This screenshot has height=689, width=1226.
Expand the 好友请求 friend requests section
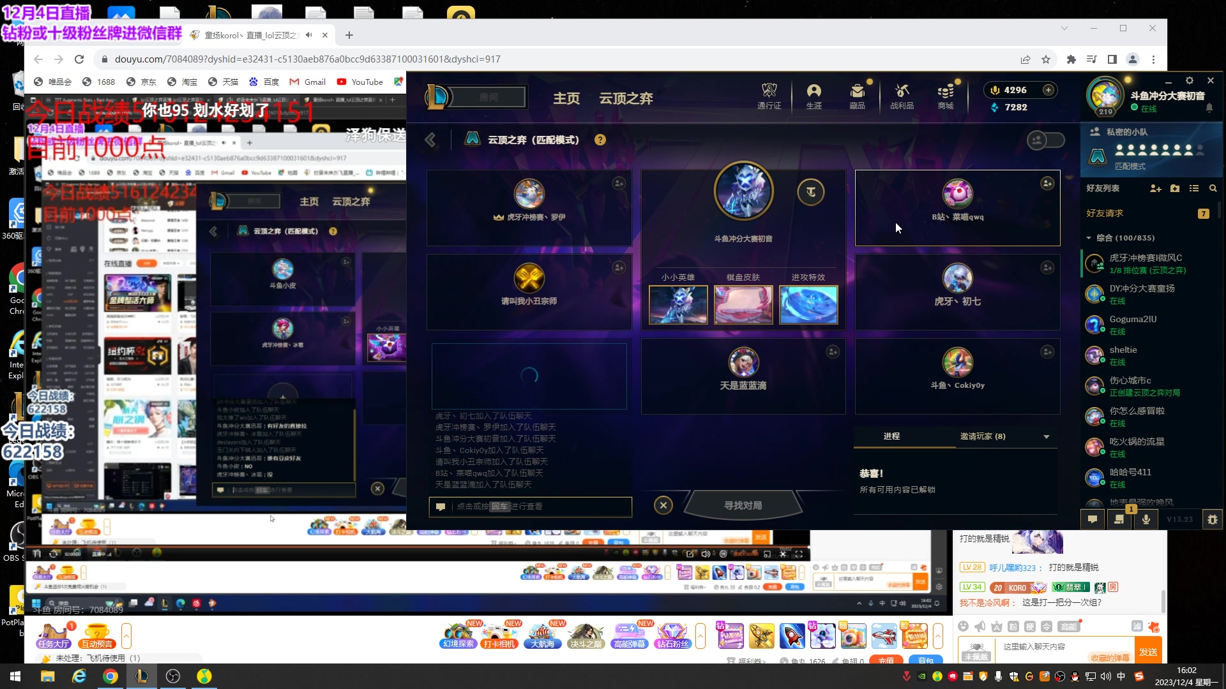click(x=1105, y=213)
